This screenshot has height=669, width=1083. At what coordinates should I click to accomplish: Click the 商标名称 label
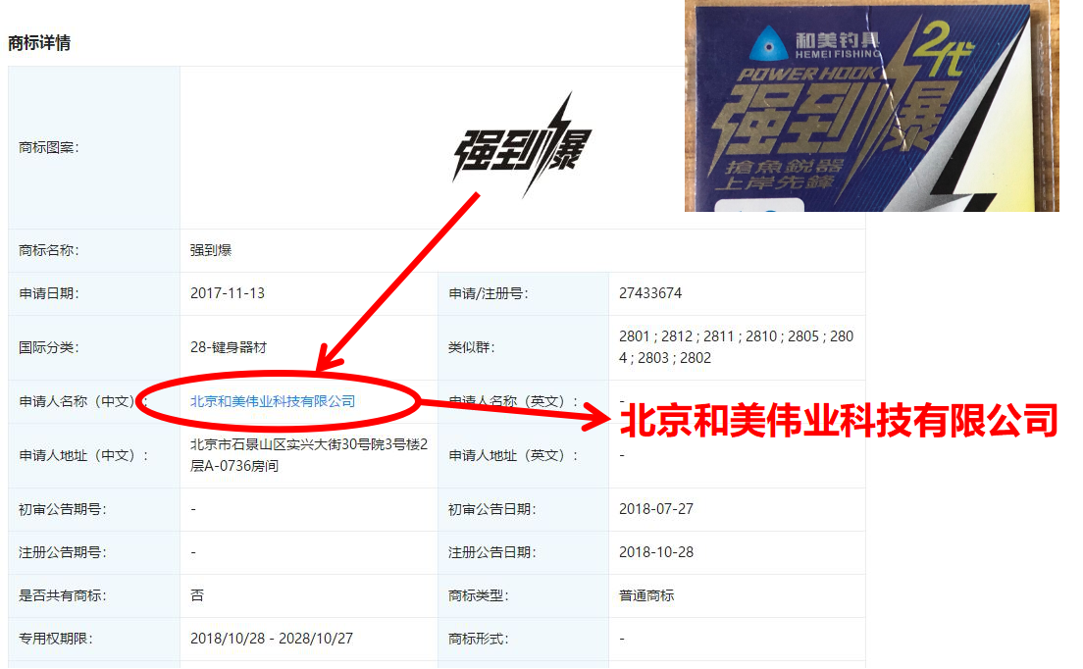click(x=48, y=250)
